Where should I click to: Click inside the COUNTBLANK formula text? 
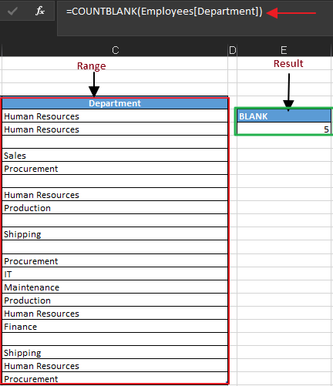[x=164, y=12]
